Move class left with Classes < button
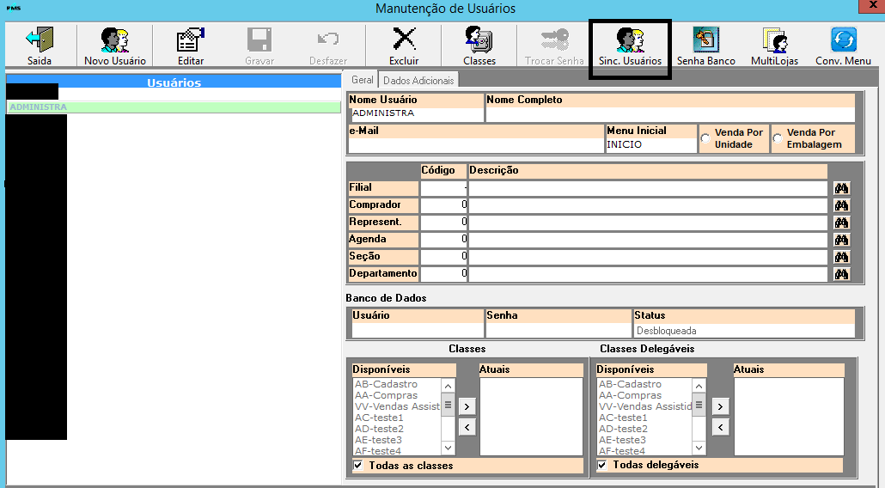Screen dimensions: 885x488 tap(467, 427)
